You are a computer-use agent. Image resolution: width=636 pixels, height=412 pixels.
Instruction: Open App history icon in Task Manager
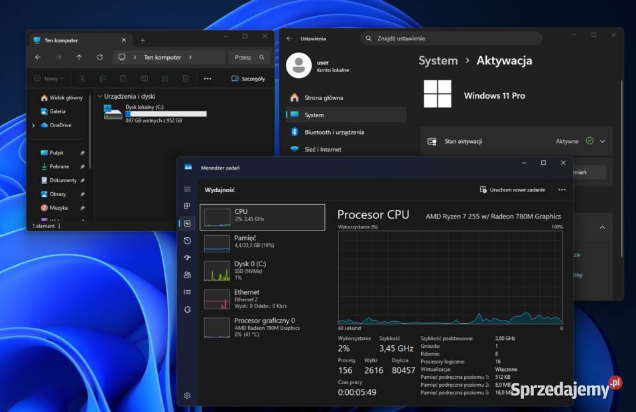point(187,240)
